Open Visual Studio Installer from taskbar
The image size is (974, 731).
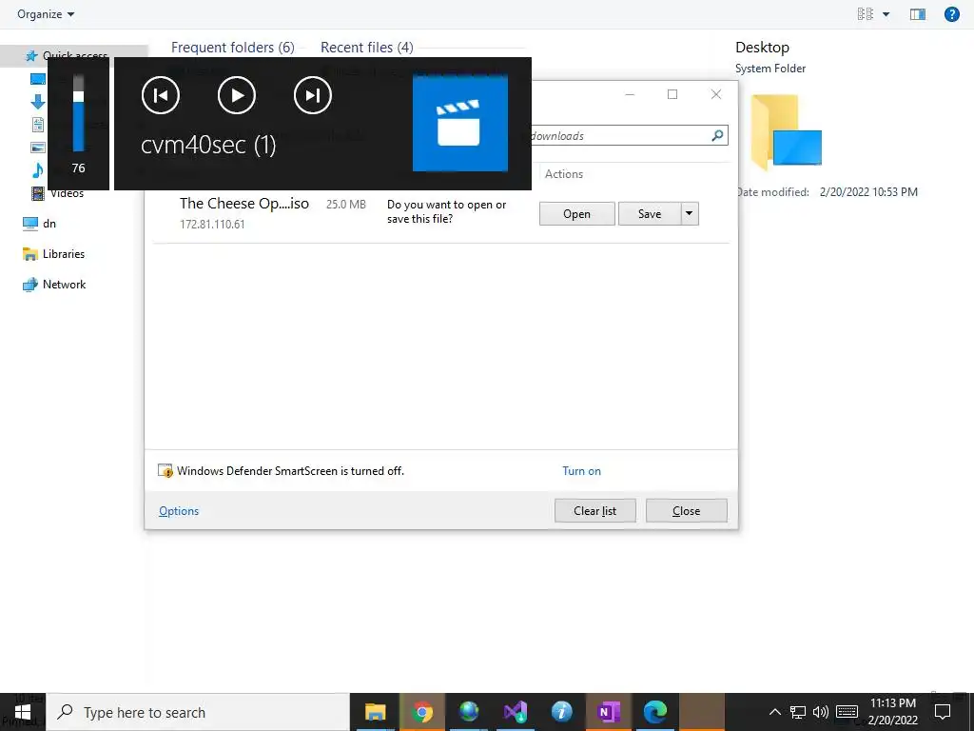tap(515, 712)
